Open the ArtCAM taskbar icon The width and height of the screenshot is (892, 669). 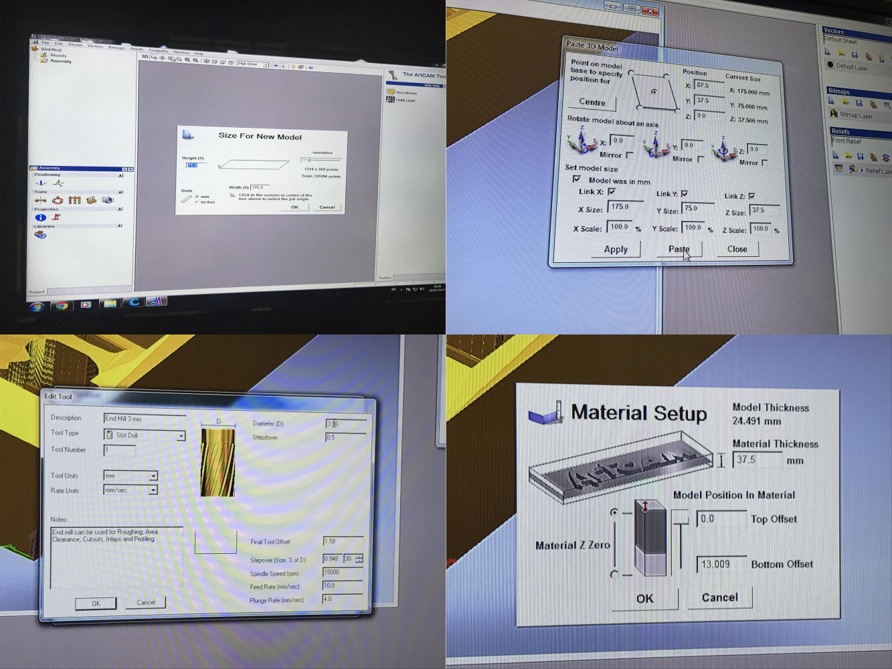157,301
